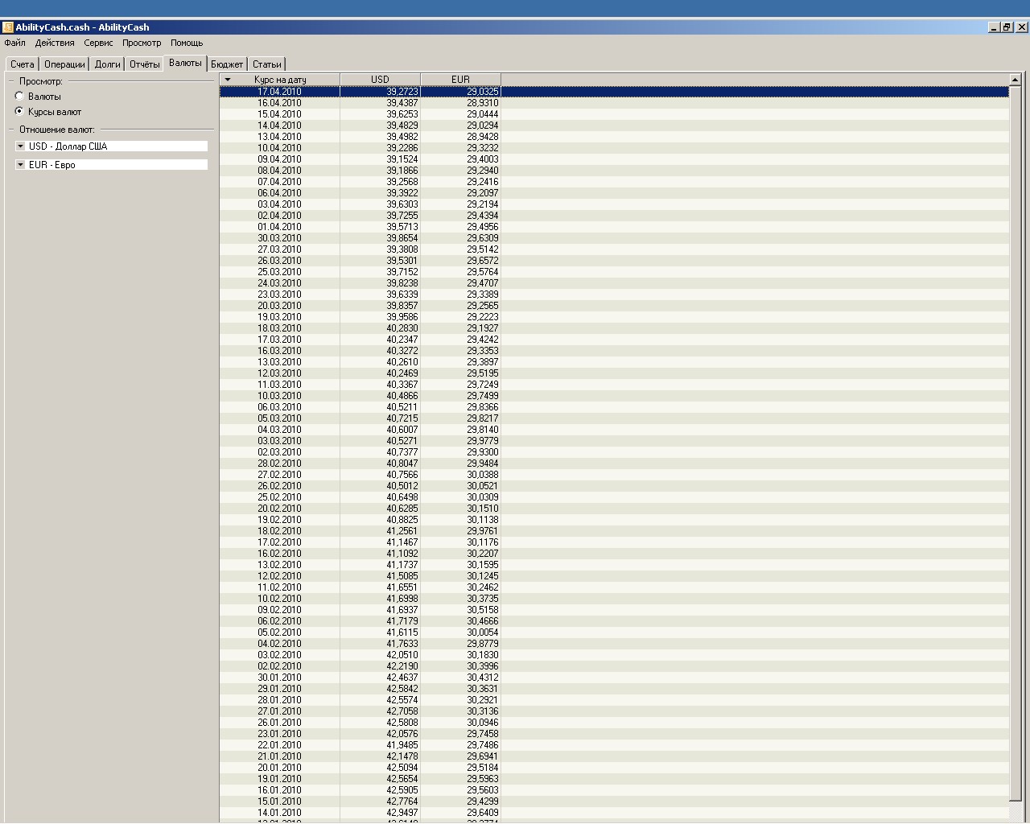This screenshot has height=824, width=1030.
Task: Open the Отчёты tab
Action: pos(145,64)
